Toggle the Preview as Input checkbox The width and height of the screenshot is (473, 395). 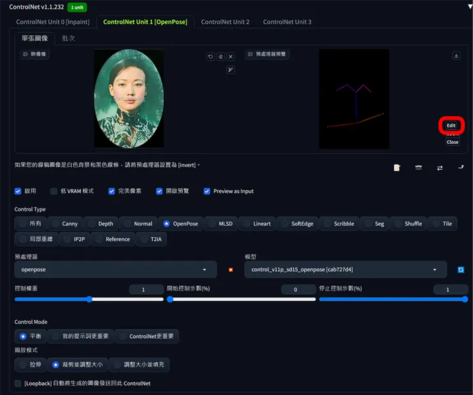pos(207,191)
